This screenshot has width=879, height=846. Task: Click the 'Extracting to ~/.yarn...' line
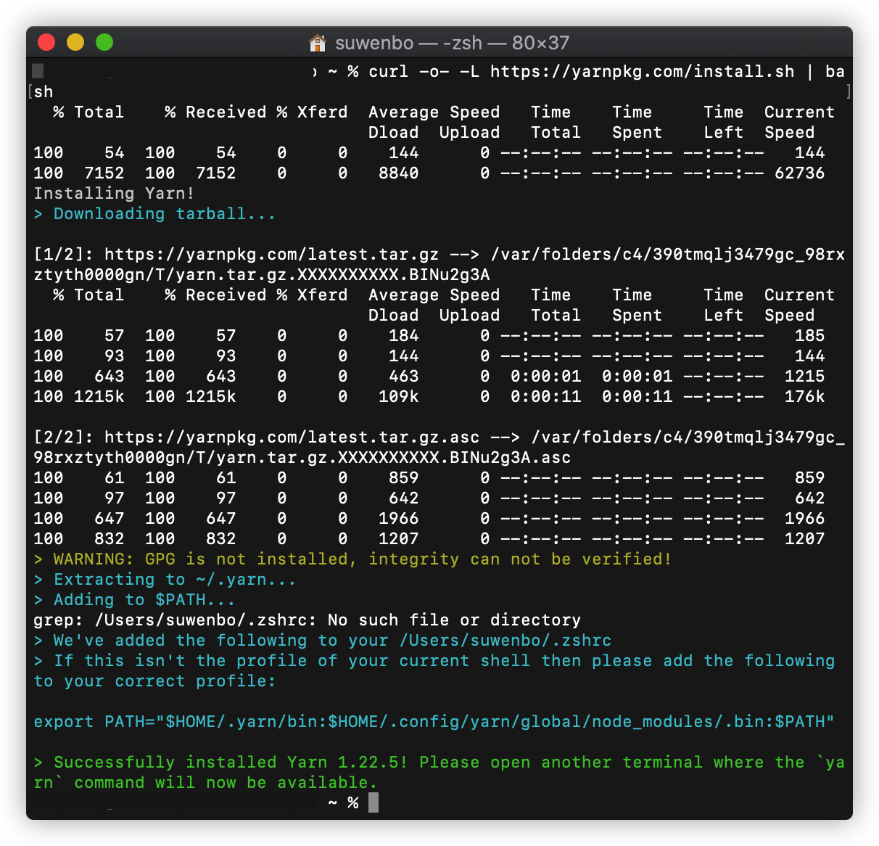[165, 579]
